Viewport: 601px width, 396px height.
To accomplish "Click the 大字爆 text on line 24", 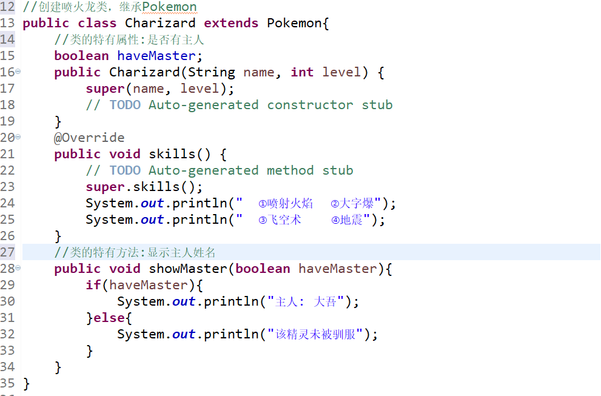I will tap(357, 203).
